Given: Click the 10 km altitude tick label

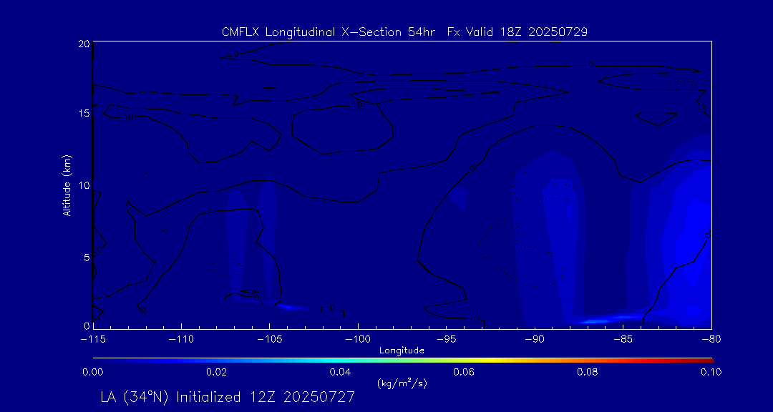Looking at the screenshot, I should [83, 185].
